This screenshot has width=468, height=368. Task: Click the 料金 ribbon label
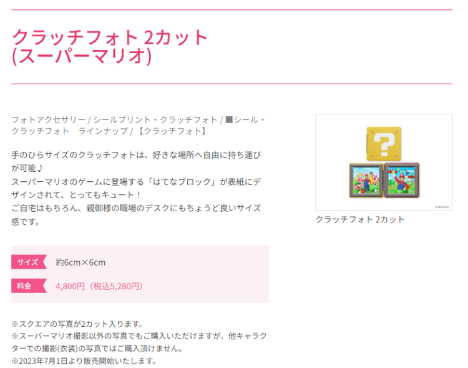coord(29,286)
